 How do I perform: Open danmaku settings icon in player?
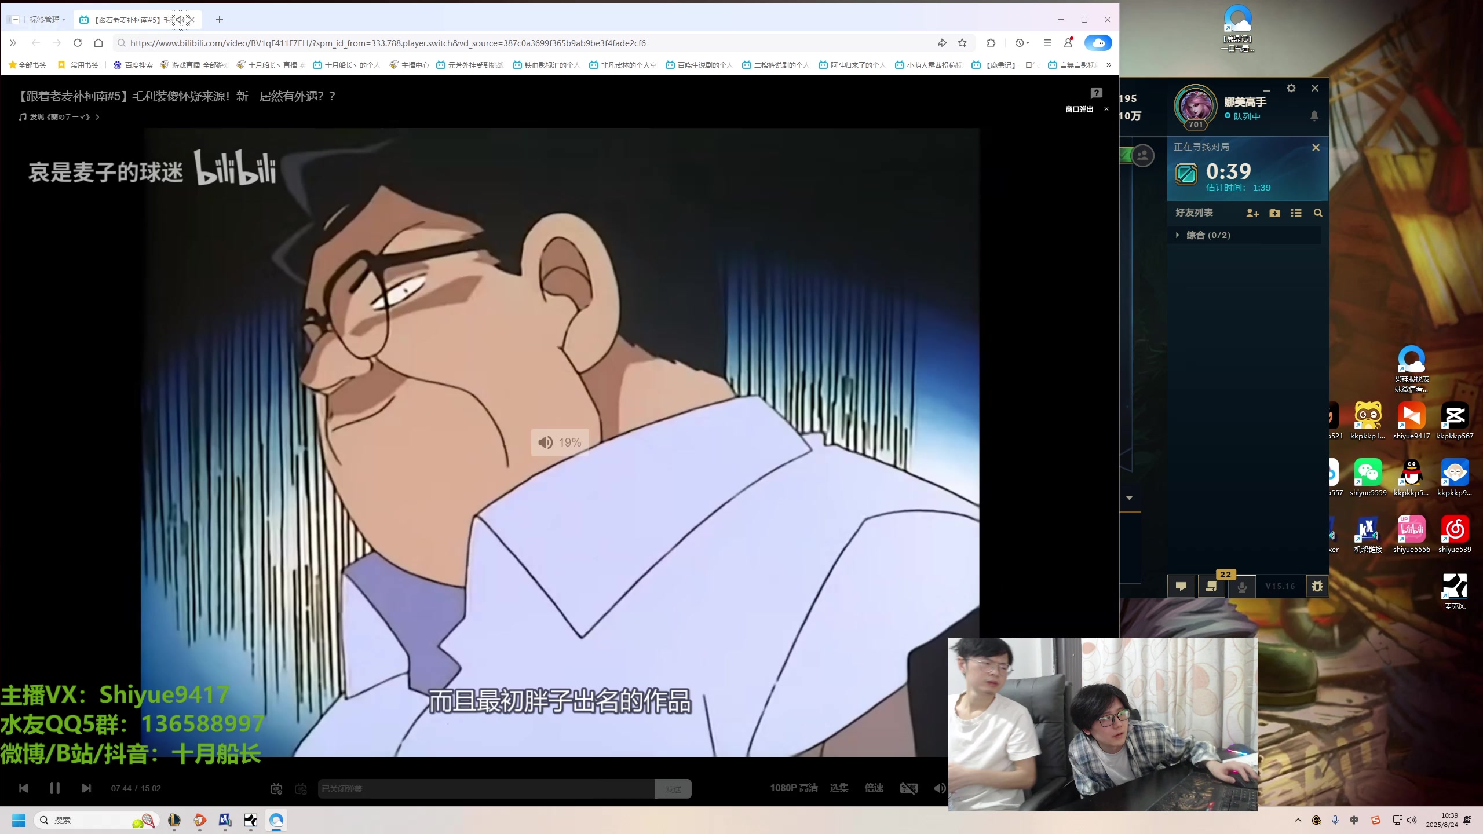tap(301, 789)
